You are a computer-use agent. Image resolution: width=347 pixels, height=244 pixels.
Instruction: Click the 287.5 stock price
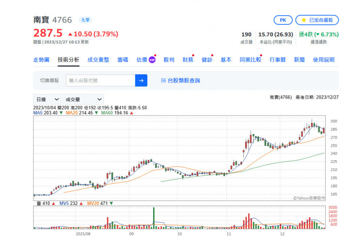[x=48, y=33]
